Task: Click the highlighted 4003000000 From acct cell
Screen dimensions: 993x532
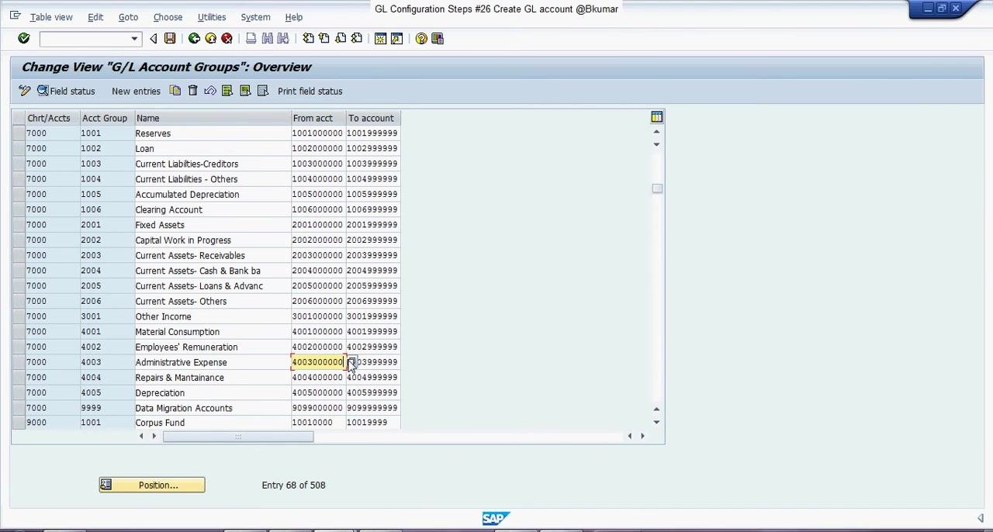Action: pos(317,362)
